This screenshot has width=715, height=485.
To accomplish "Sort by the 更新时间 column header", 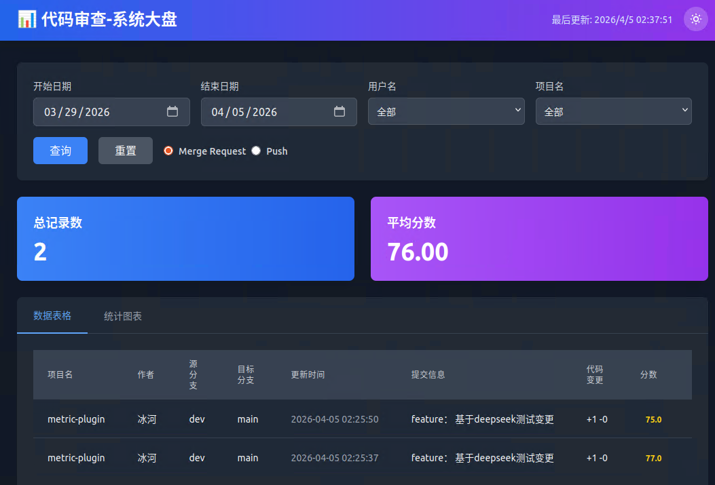I will pos(308,374).
